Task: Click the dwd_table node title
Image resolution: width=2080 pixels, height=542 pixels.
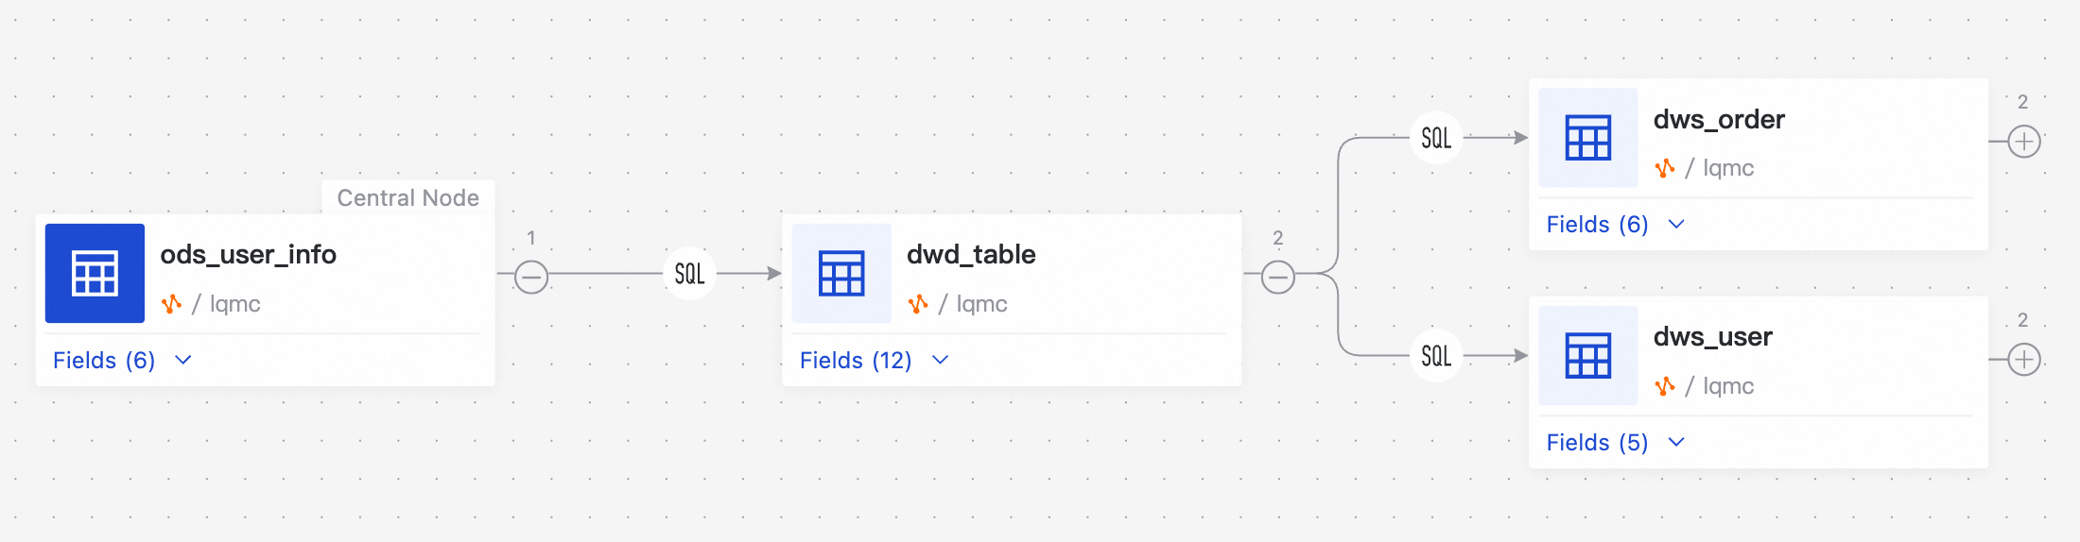Action: point(971,255)
